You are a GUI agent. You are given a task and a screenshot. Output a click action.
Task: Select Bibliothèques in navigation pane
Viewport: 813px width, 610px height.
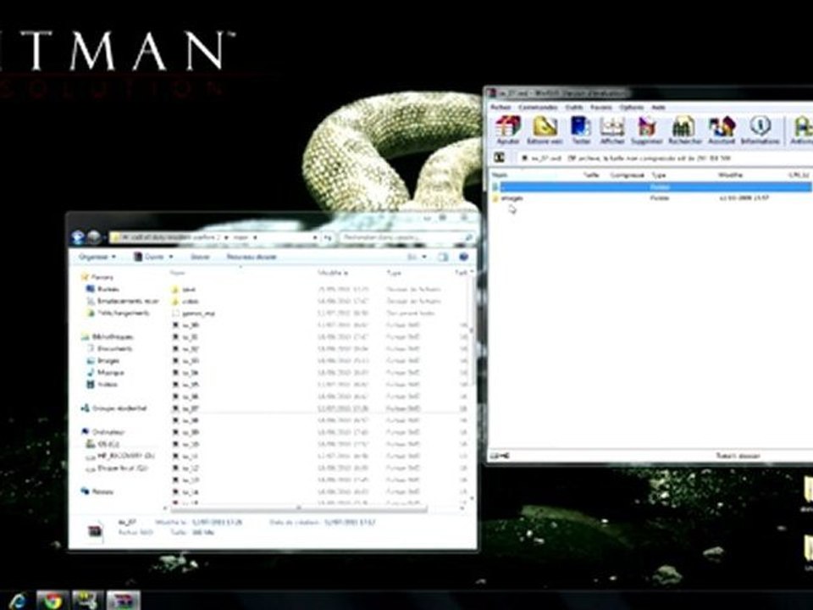point(107,336)
